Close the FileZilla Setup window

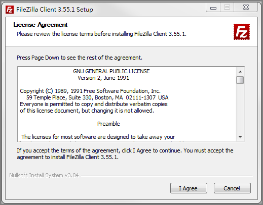click(x=246, y=8)
